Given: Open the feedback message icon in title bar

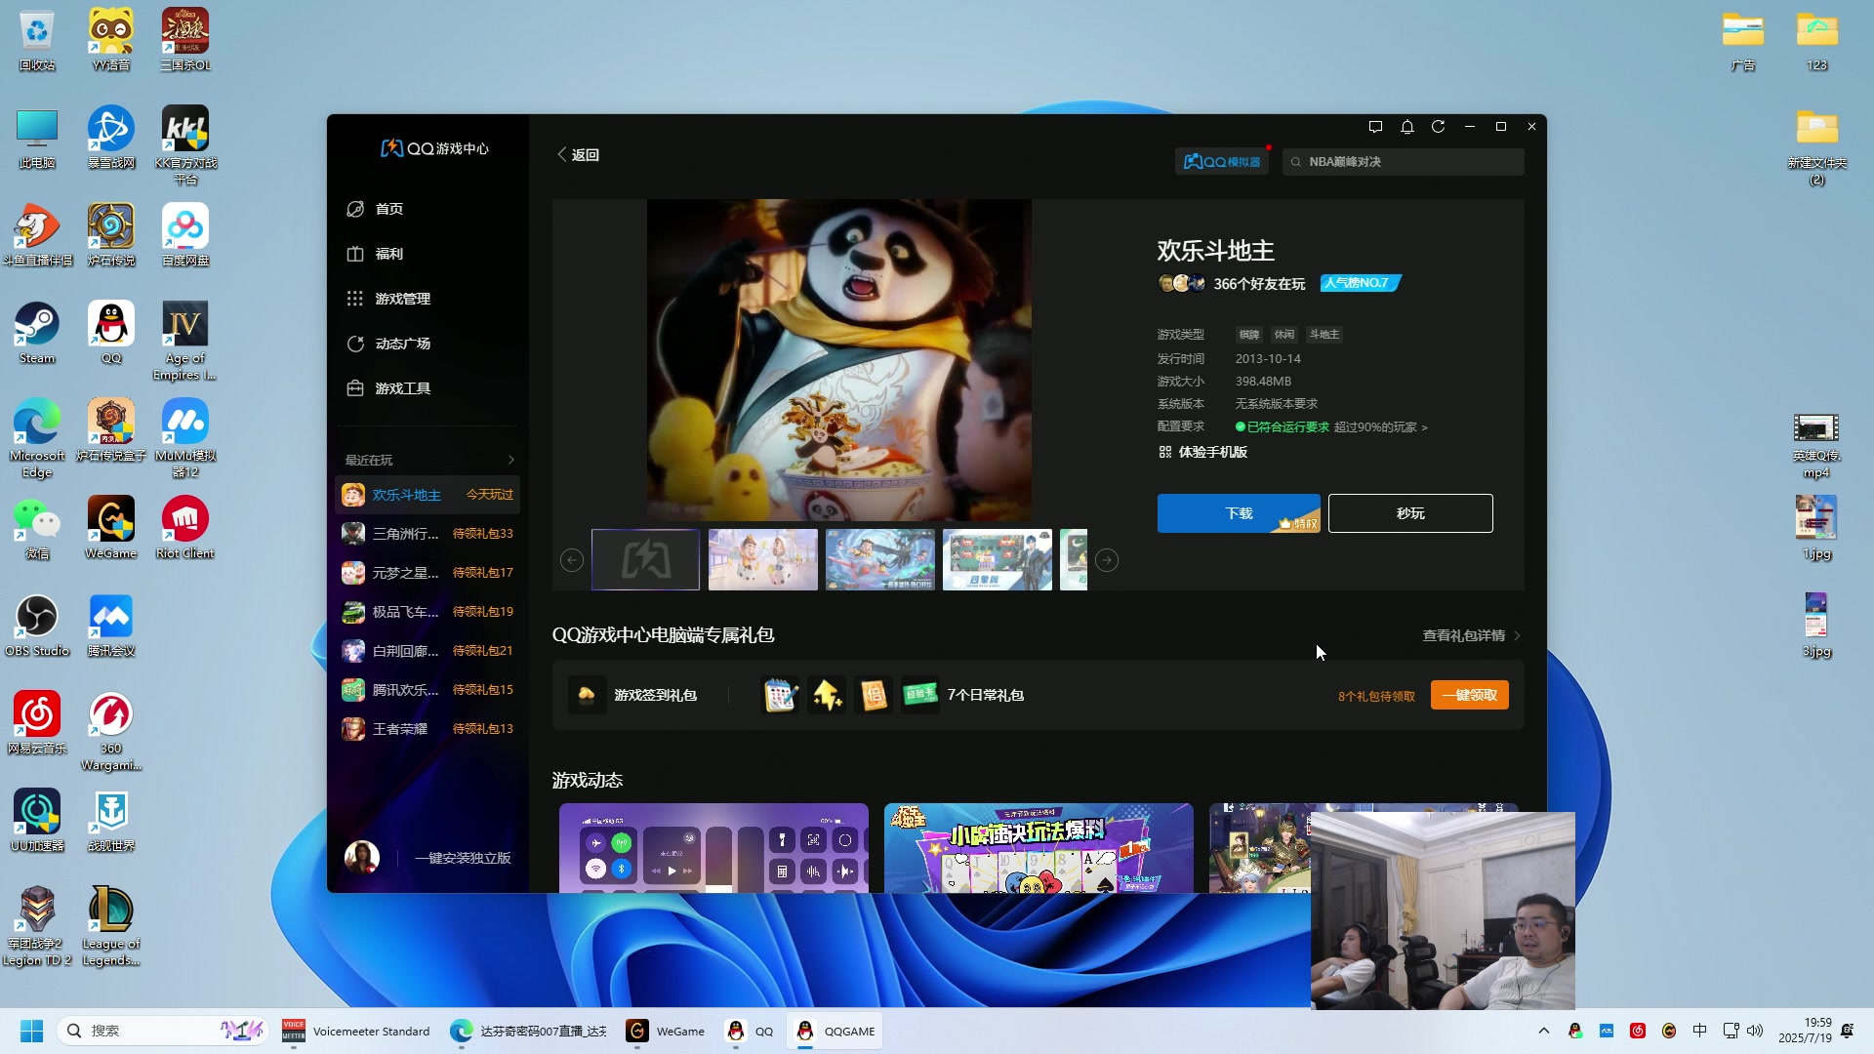Looking at the screenshot, I should click(1375, 127).
